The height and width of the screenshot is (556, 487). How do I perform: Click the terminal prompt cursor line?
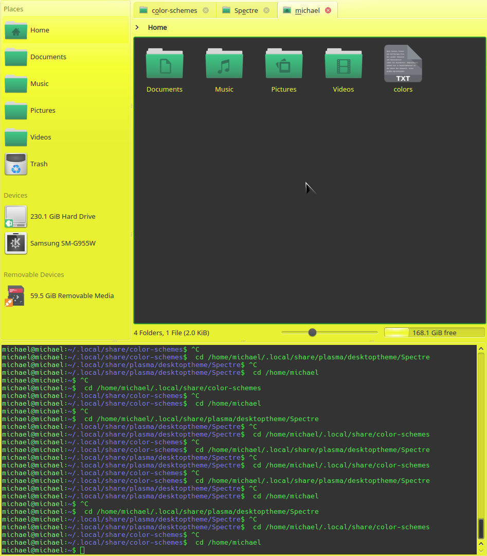(239, 550)
